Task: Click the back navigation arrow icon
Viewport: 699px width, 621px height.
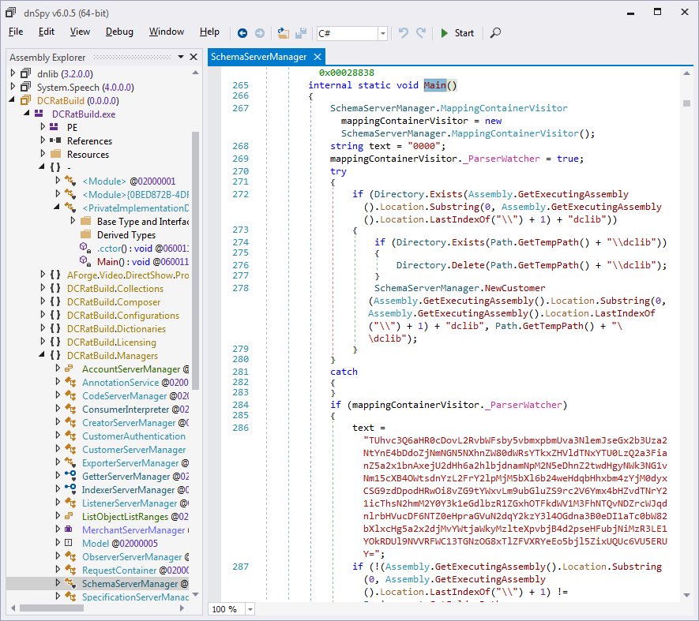Action: point(242,33)
